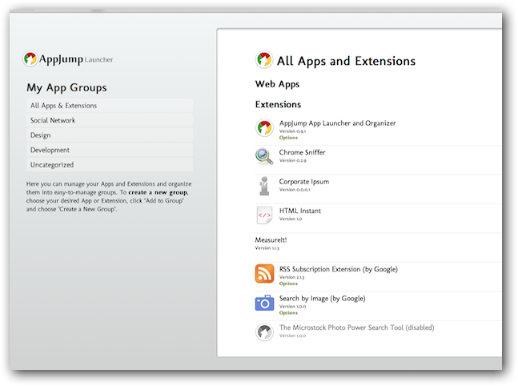Select All Apps & Extensions group
The image size is (518, 386).
[63, 106]
